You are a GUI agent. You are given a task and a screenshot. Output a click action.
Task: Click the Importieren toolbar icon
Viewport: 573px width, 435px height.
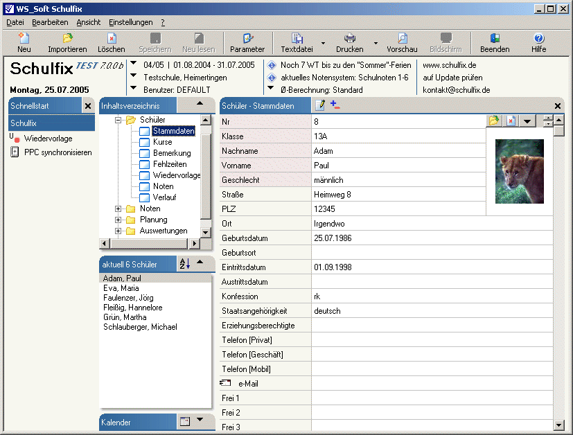tap(67, 38)
